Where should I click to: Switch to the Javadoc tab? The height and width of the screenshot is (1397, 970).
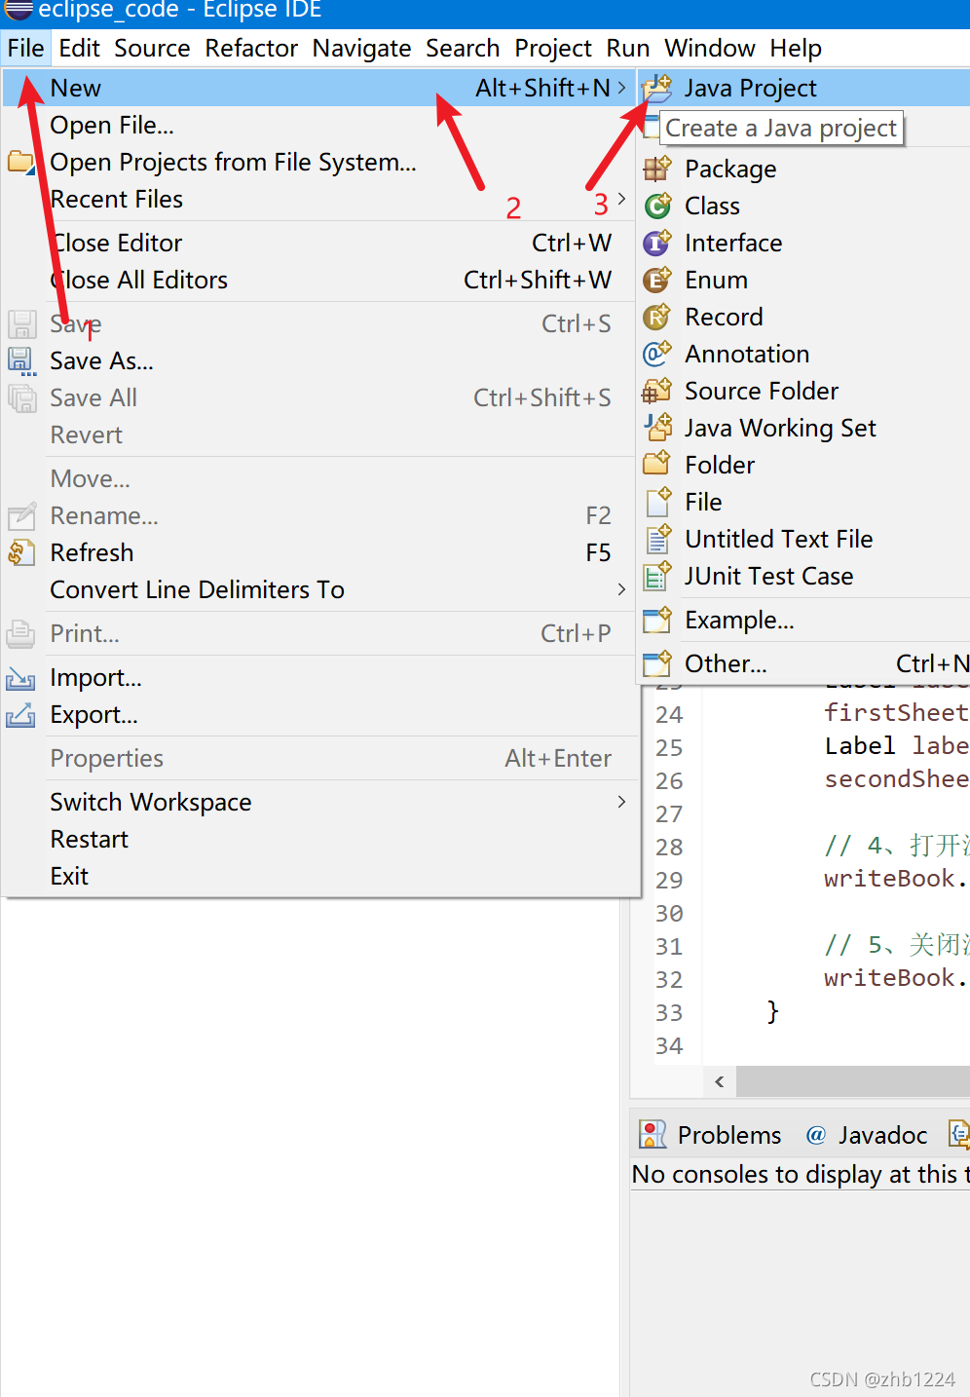coord(867,1135)
